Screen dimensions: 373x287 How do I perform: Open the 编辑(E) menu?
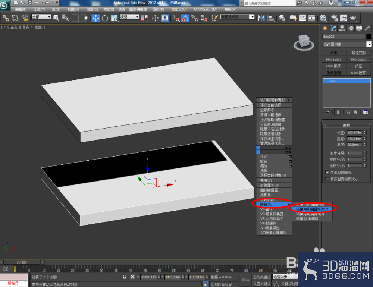coord(21,10)
